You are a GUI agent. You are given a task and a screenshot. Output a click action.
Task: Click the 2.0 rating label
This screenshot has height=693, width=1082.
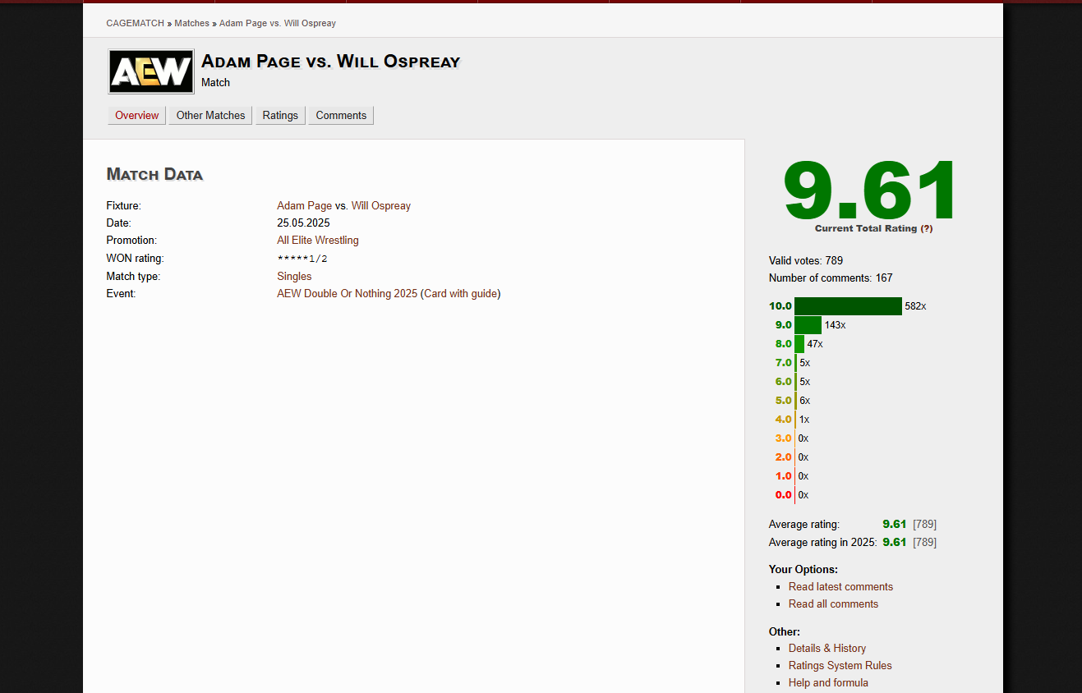pos(783,457)
